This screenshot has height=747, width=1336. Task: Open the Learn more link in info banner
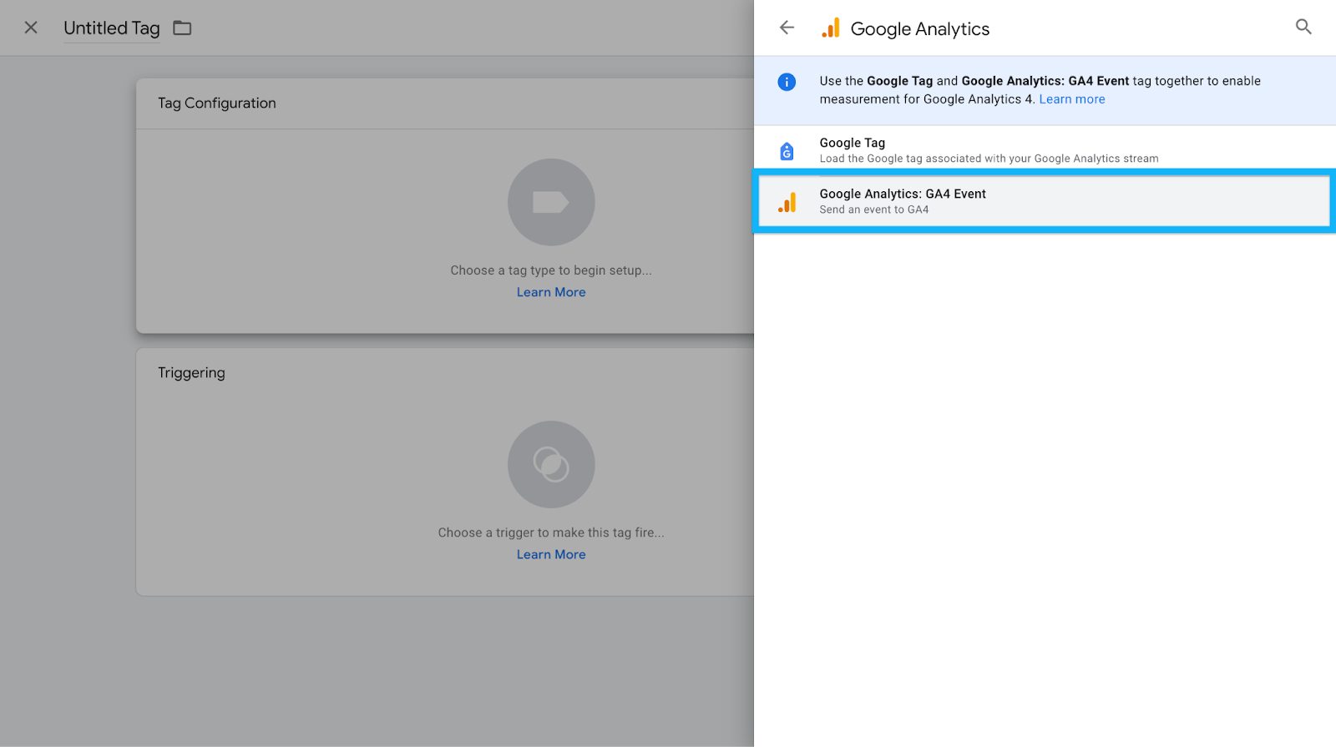pyautogui.click(x=1072, y=99)
